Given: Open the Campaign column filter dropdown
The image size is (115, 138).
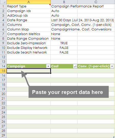Looking at the screenshot, I should point(48,66).
